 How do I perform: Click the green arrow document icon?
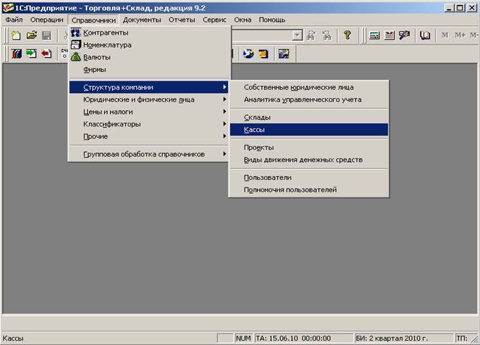(31, 54)
